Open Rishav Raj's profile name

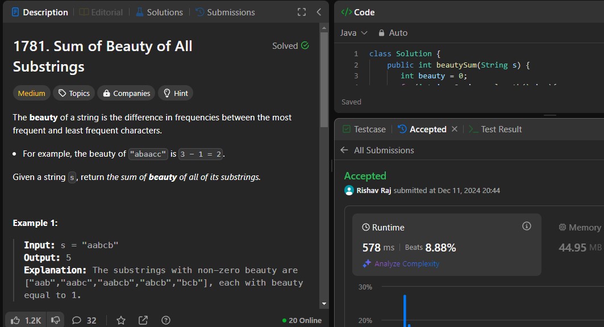pos(374,190)
